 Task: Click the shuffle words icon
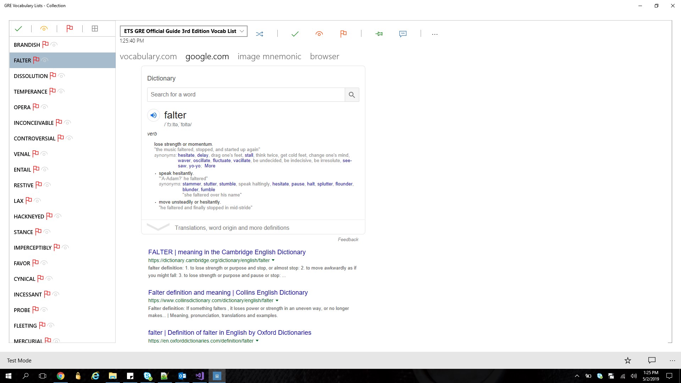pos(260,34)
